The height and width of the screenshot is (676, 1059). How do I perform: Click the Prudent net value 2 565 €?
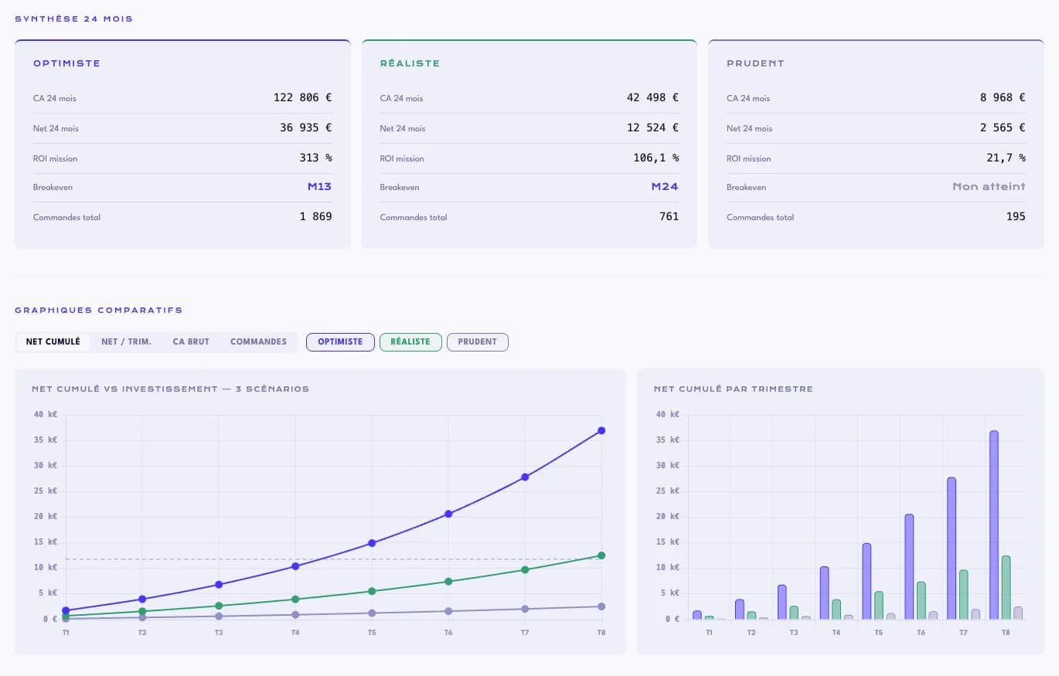1003,128
